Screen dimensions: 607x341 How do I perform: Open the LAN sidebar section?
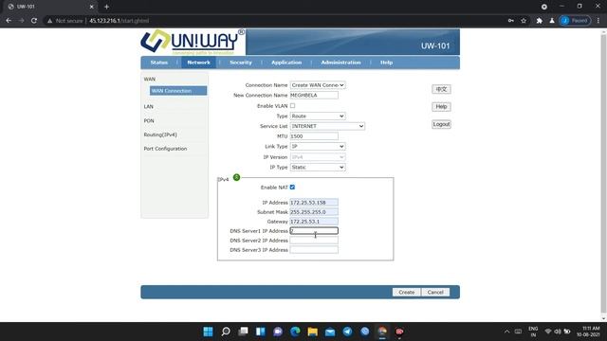tap(149, 106)
